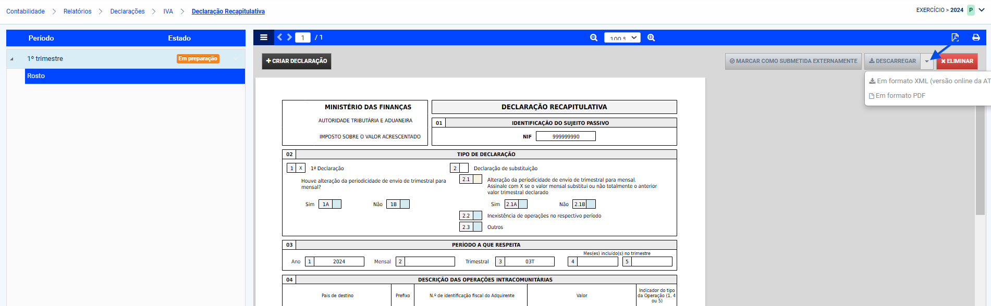Click the zoom in magnifier icon

651,37
